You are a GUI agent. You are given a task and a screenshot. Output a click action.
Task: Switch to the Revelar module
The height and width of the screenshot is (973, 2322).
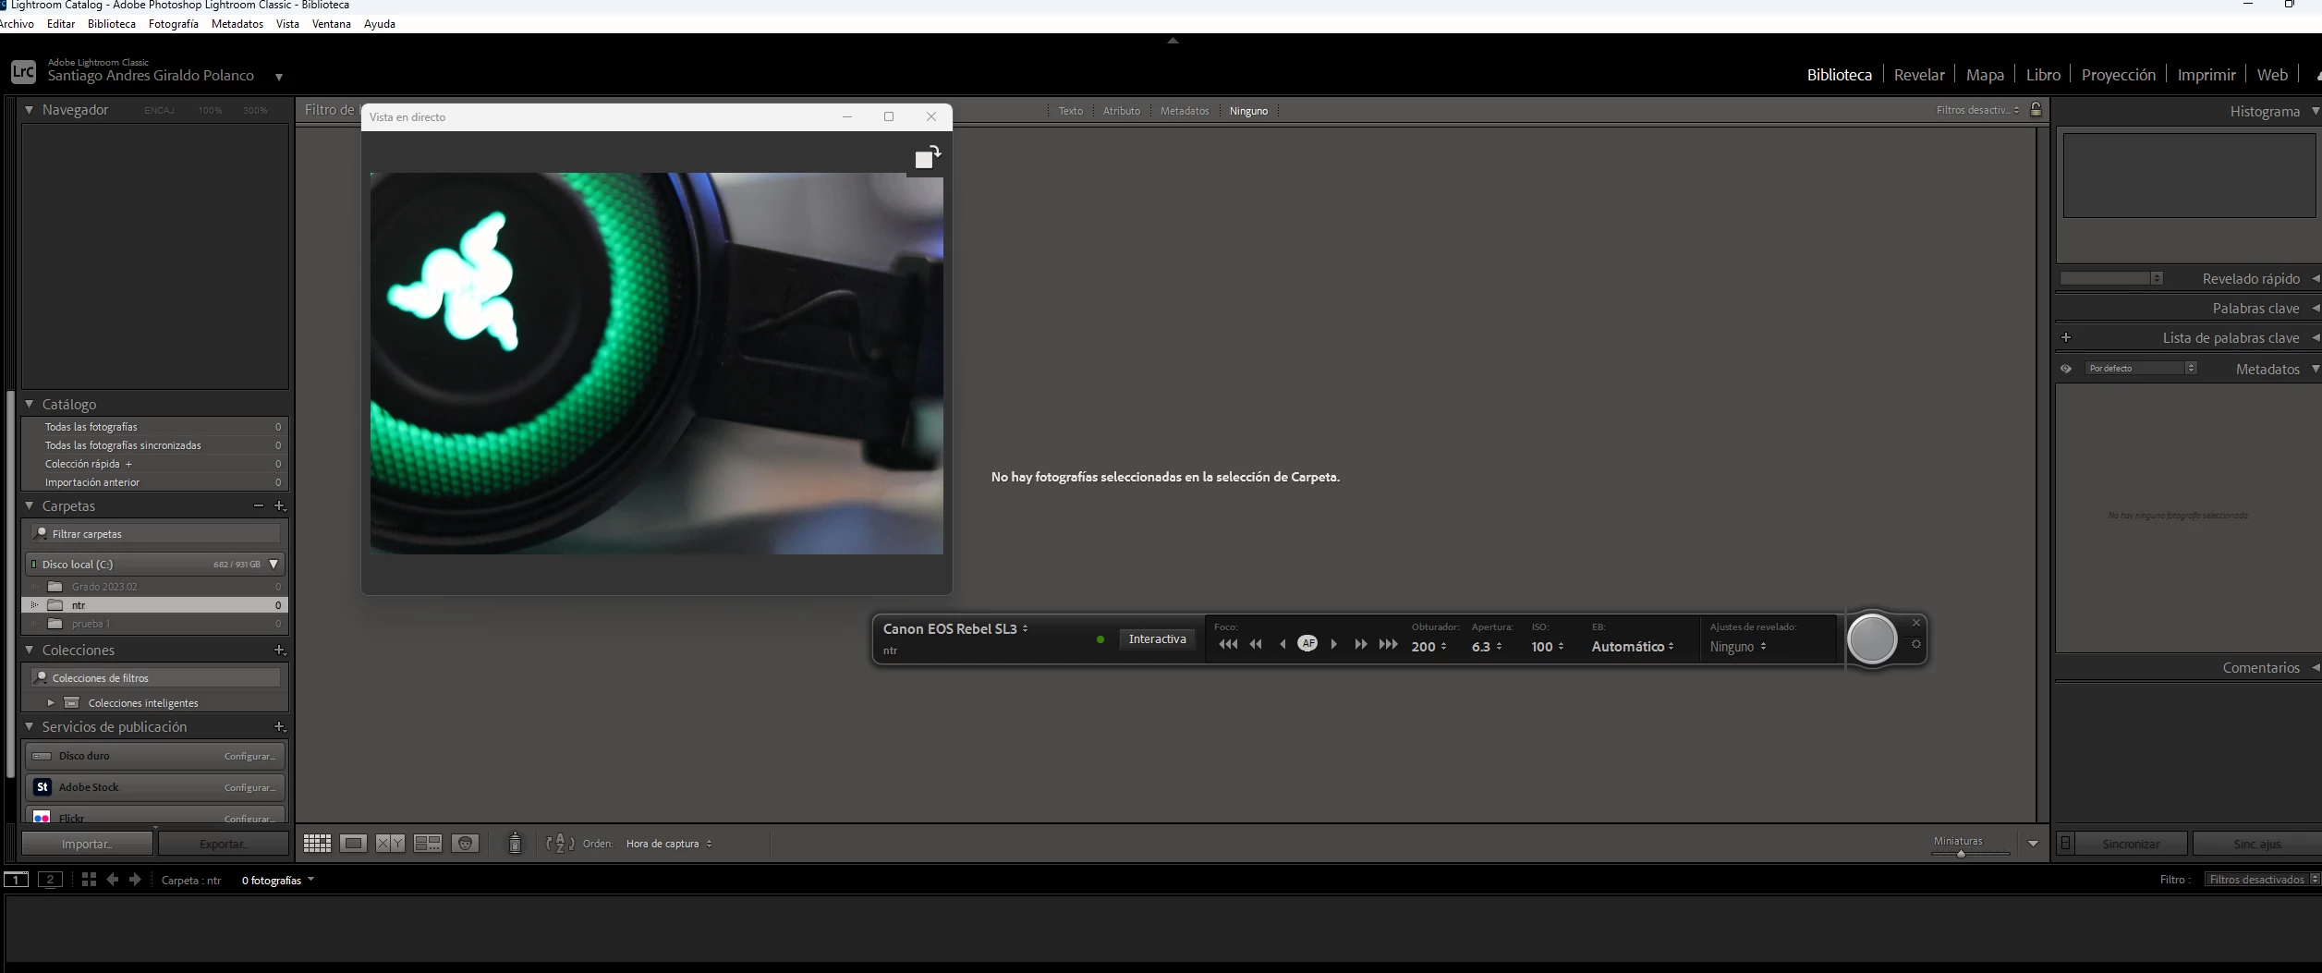click(x=1919, y=75)
